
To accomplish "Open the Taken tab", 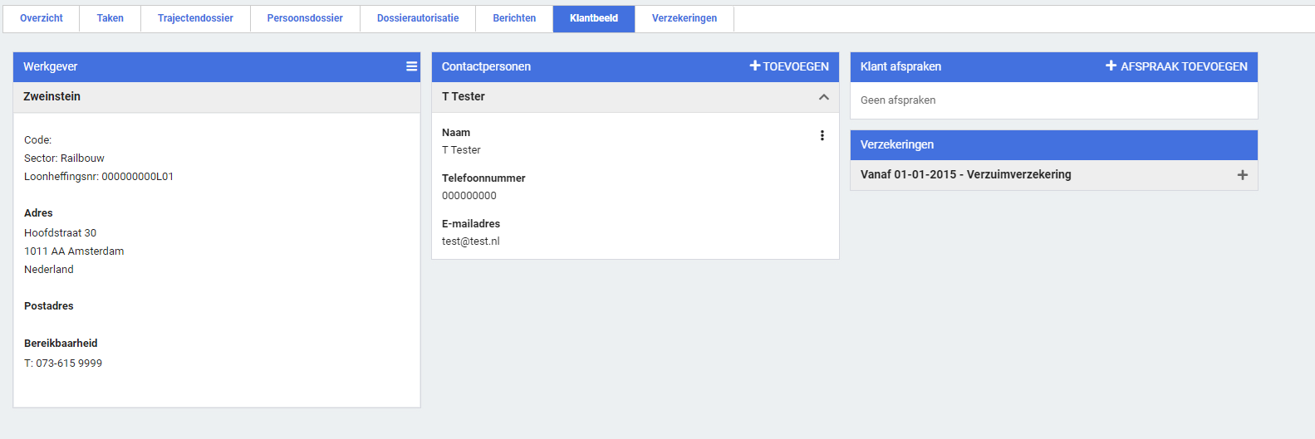I will click(110, 18).
